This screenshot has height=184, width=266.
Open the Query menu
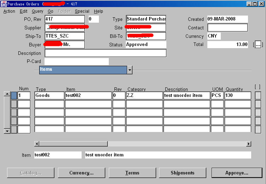coord(37,11)
